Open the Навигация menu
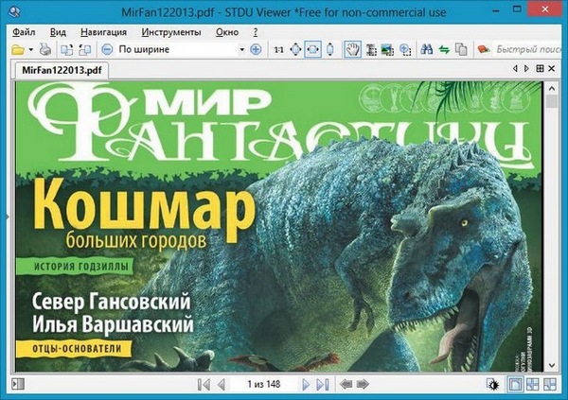 [x=103, y=32]
